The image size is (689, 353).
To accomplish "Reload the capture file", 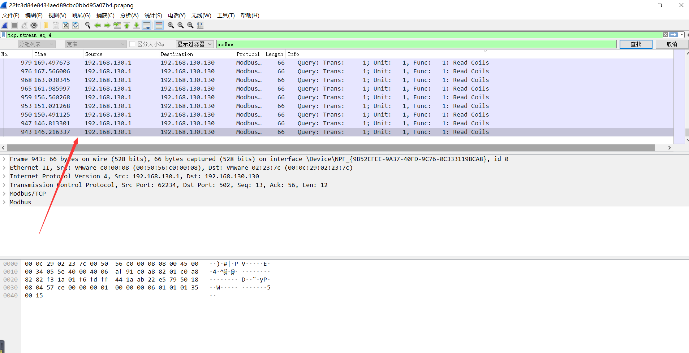I will click(76, 25).
